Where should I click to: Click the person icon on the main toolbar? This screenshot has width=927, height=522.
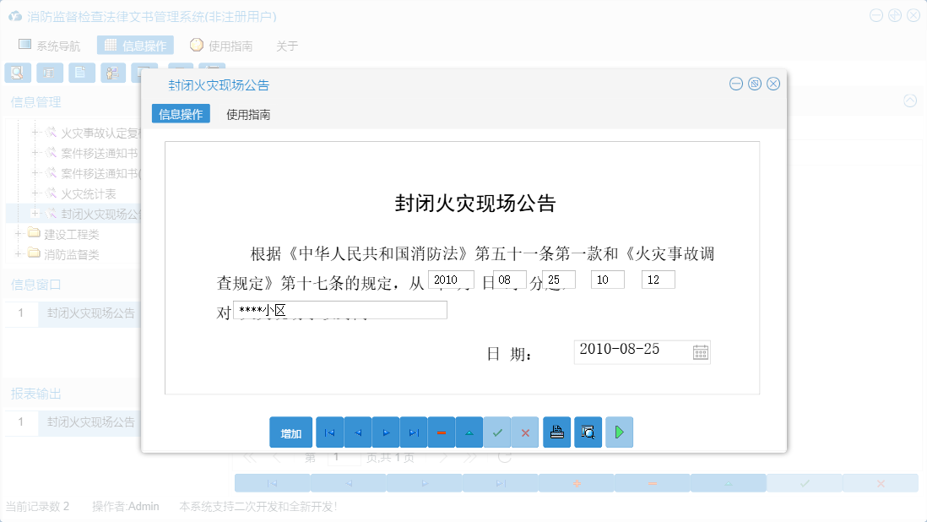113,73
